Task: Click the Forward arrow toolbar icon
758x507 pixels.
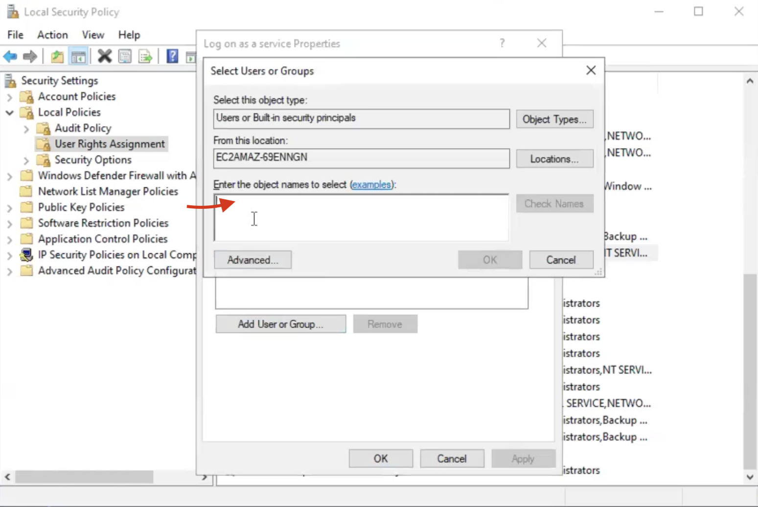Action: click(30, 57)
